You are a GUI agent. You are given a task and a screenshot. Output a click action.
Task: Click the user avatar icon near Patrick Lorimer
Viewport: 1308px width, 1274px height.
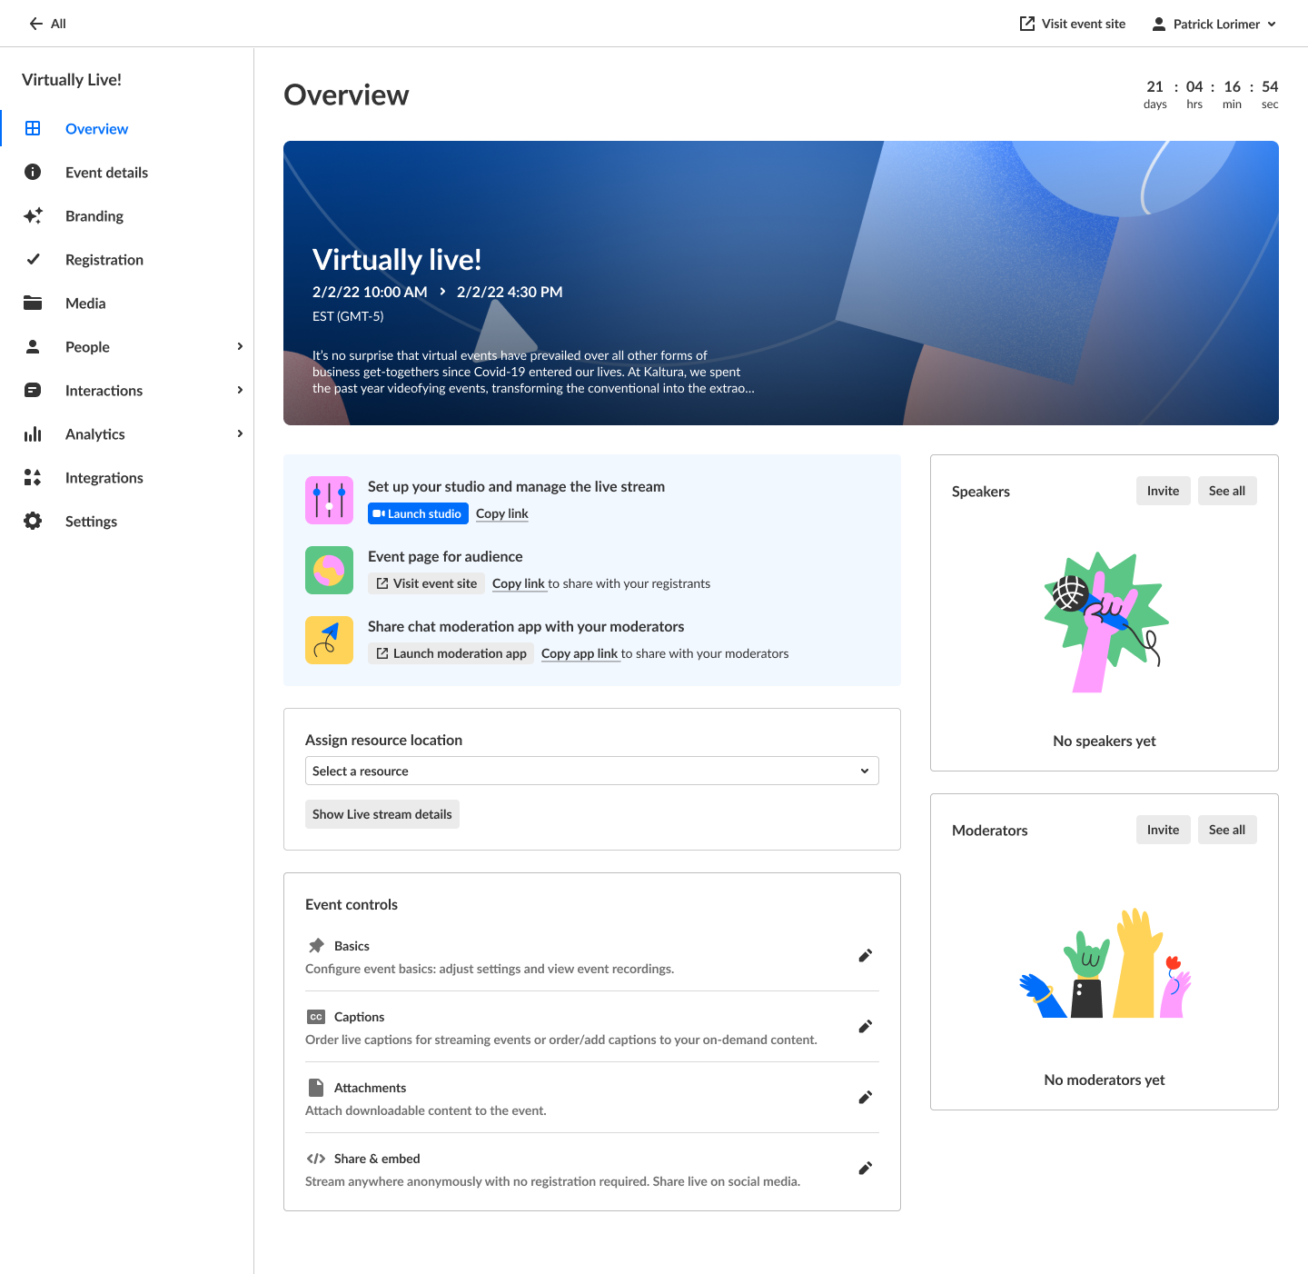click(x=1159, y=24)
